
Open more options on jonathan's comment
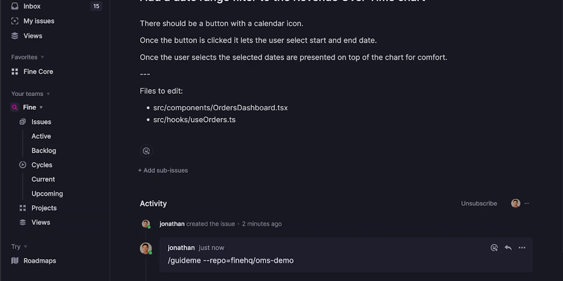tap(522, 248)
